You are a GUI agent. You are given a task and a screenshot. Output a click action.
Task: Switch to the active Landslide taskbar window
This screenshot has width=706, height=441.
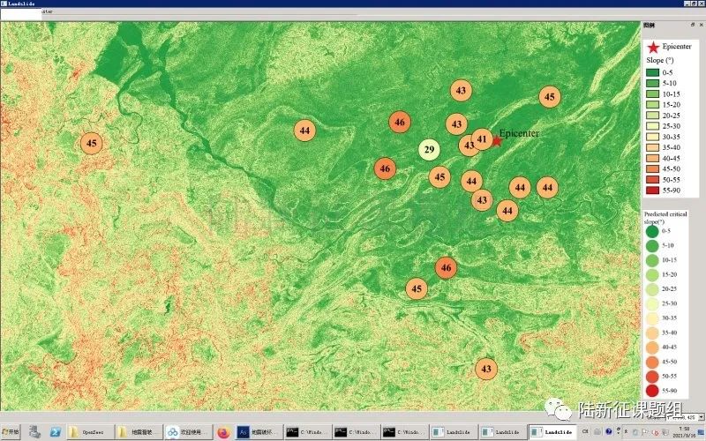(x=556, y=432)
